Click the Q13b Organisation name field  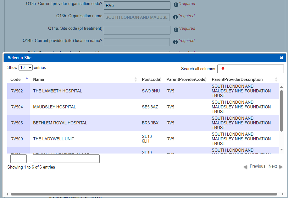(x=137, y=17)
